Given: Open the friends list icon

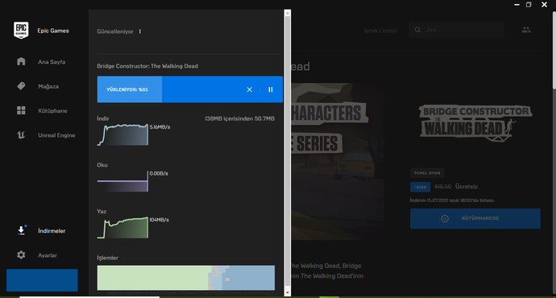Looking at the screenshot, I should 526,30.
